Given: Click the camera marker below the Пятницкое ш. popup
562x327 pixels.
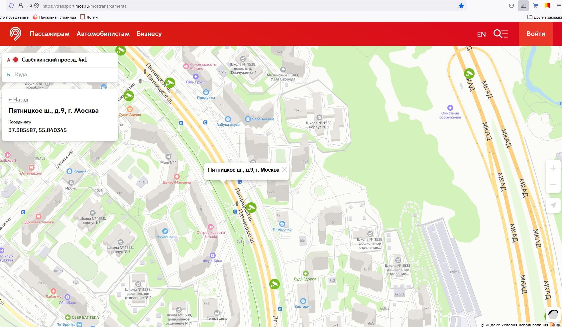Looking at the screenshot, I should pyautogui.click(x=251, y=208).
